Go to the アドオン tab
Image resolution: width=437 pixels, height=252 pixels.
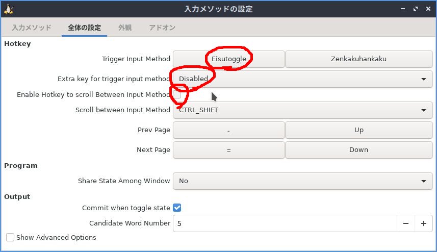[162, 28]
